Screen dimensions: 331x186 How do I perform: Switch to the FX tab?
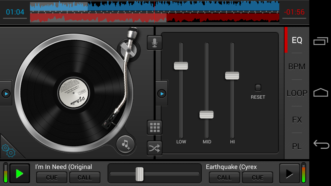coord(297,120)
